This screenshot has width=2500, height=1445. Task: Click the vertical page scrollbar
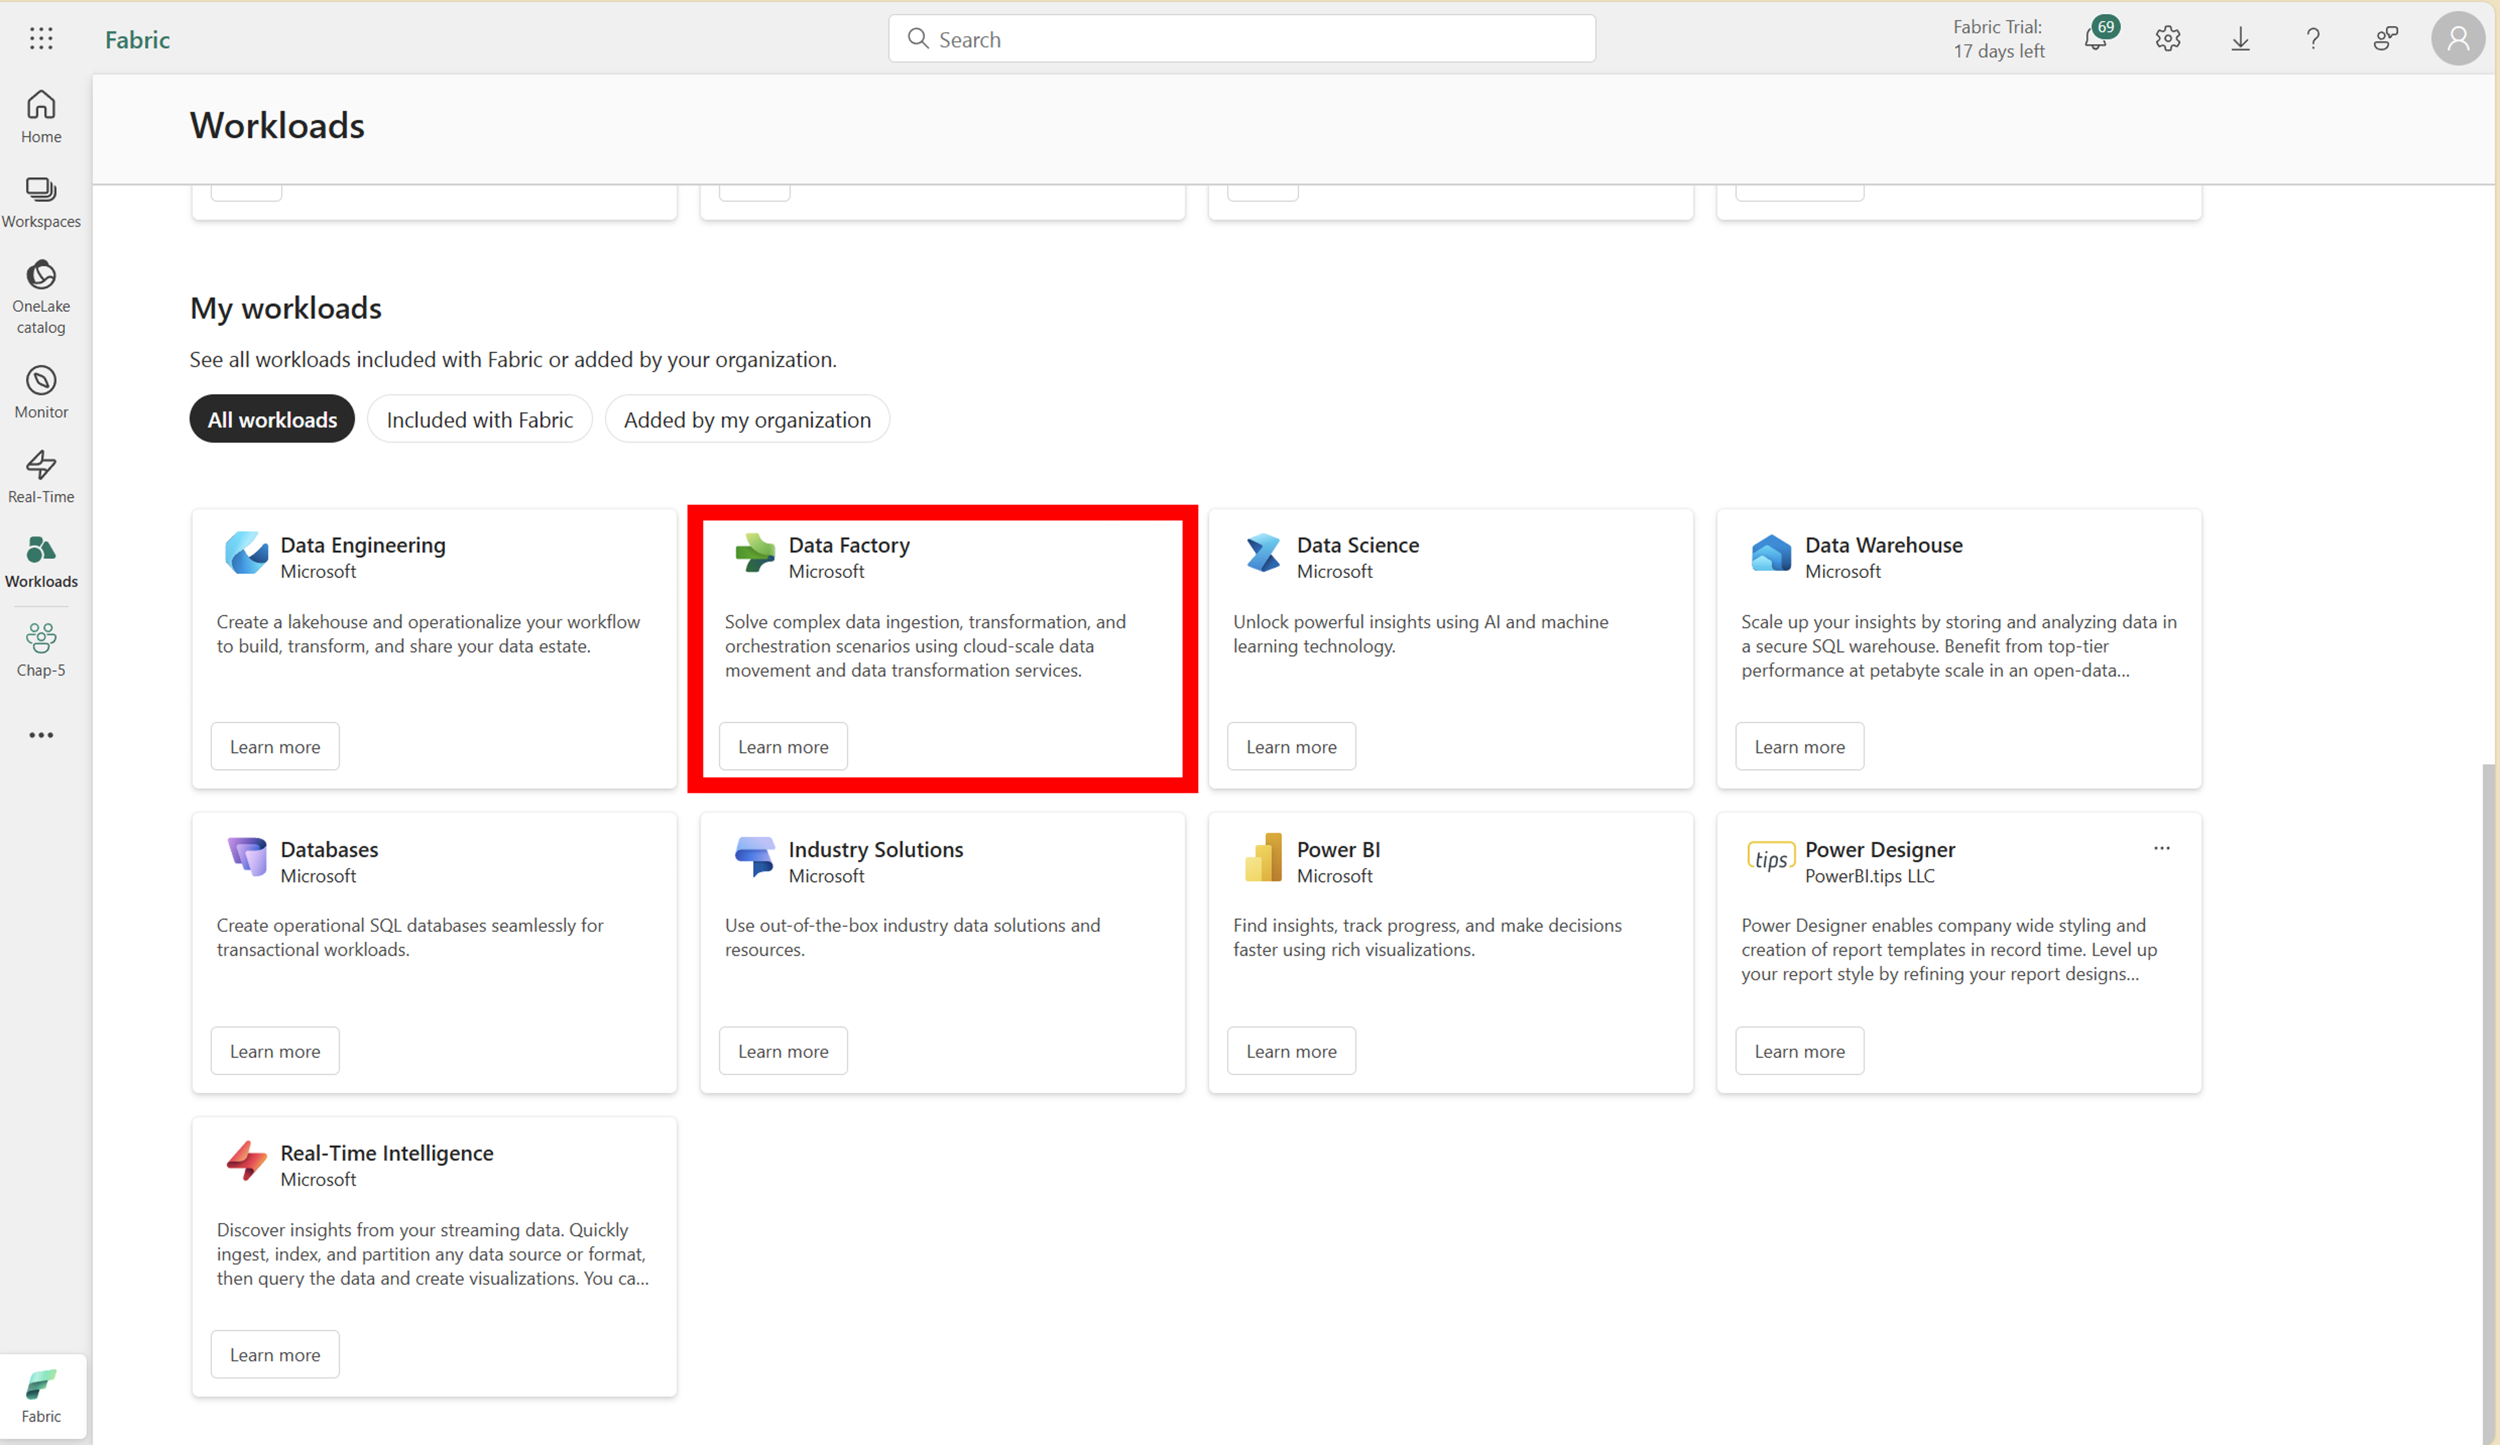(x=2488, y=1104)
